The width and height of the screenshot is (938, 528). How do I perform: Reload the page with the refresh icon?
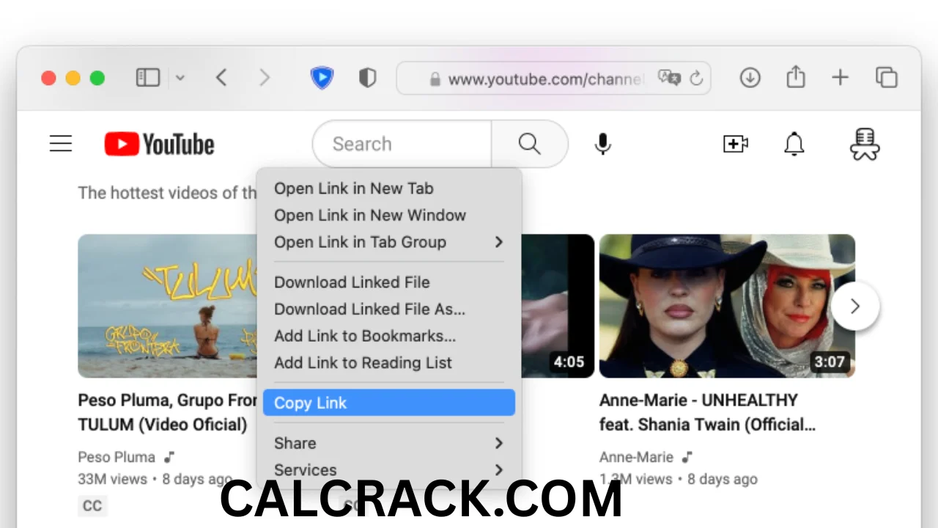tap(696, 78)
